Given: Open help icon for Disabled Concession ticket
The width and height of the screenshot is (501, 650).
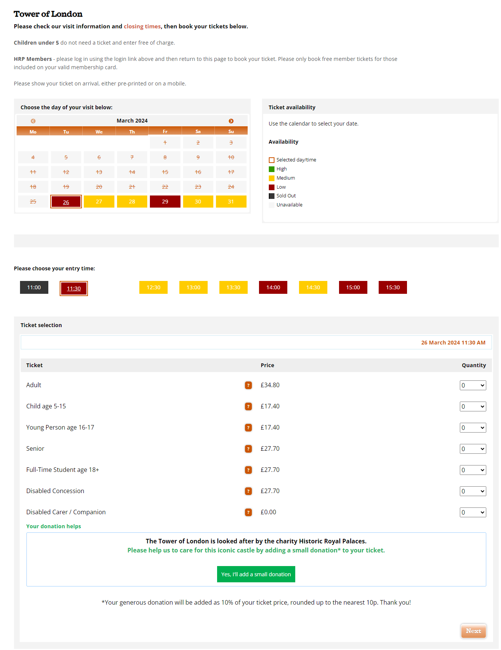Looking at the screenshot, I should point(248,491).
